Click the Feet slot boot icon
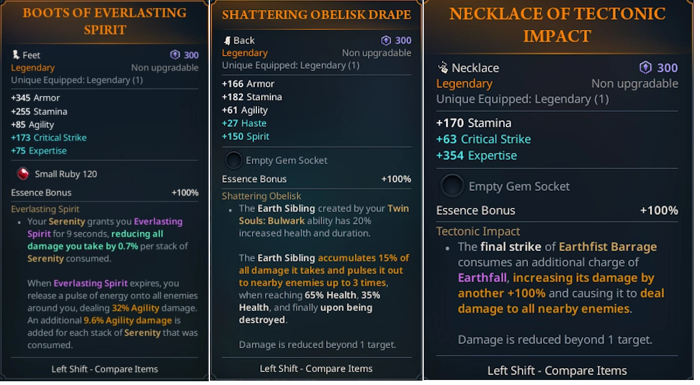 pos(16,55)
